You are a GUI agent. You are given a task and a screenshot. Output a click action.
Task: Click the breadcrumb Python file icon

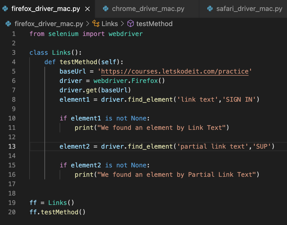point(8,24)
